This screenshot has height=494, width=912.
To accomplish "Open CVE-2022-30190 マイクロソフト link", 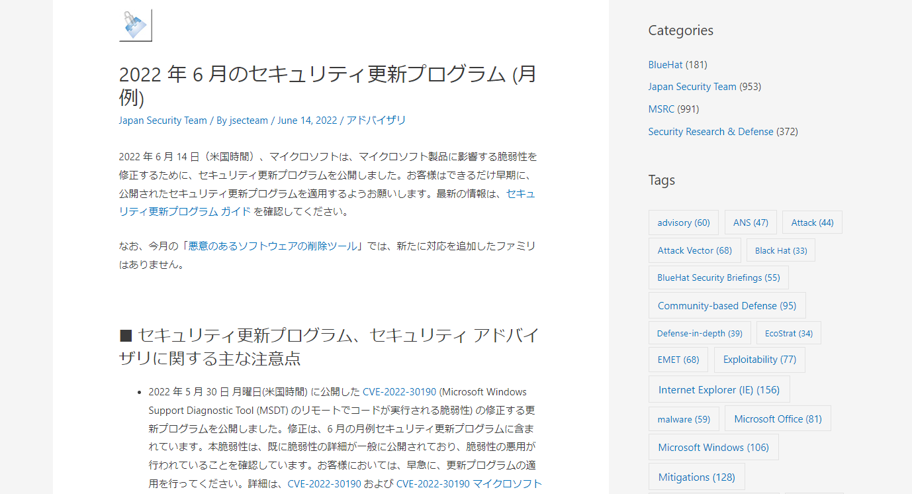I will pyautogui.click(x=469, y=484).
